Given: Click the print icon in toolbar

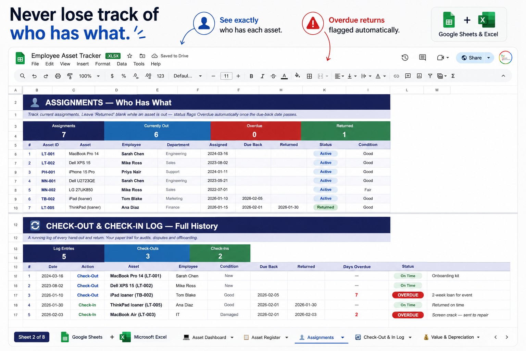Looking at the screenshot, I should click(58, 76).
